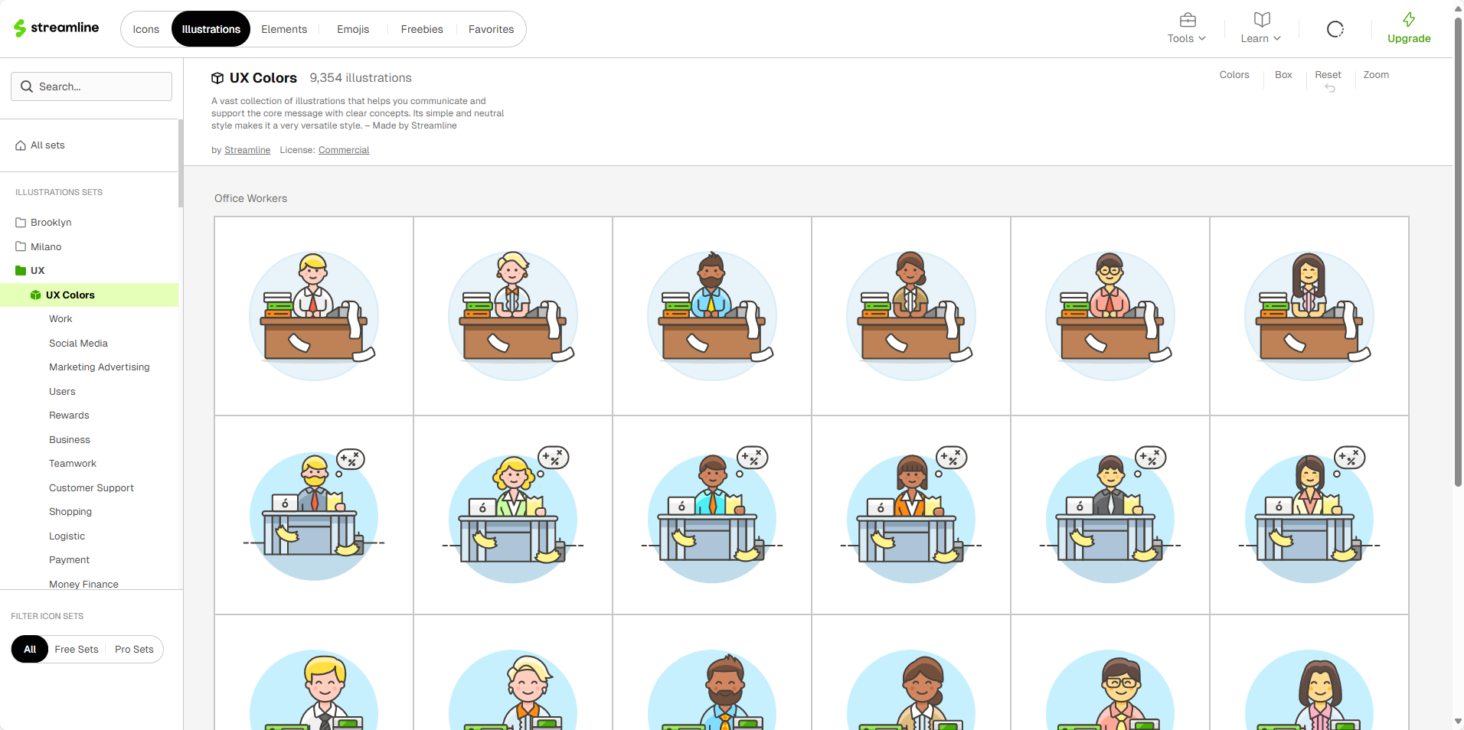Image resolution: width=1464 pixels, height=730 pixels.
Task: Switch to the Icons tab
Action: (145, 29)
